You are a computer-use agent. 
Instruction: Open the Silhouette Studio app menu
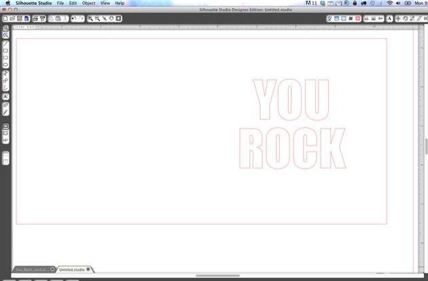click(x=33, y=3)
